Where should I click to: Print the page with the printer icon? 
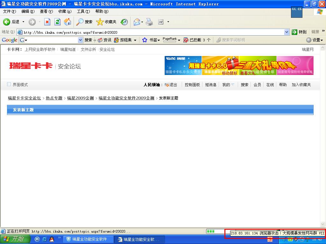coord(149,22)
